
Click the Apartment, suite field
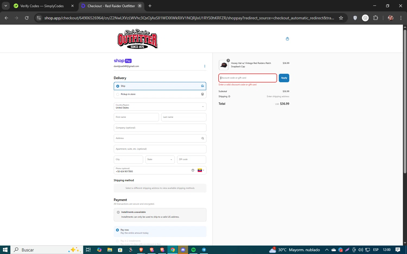(x=160, y=149)
